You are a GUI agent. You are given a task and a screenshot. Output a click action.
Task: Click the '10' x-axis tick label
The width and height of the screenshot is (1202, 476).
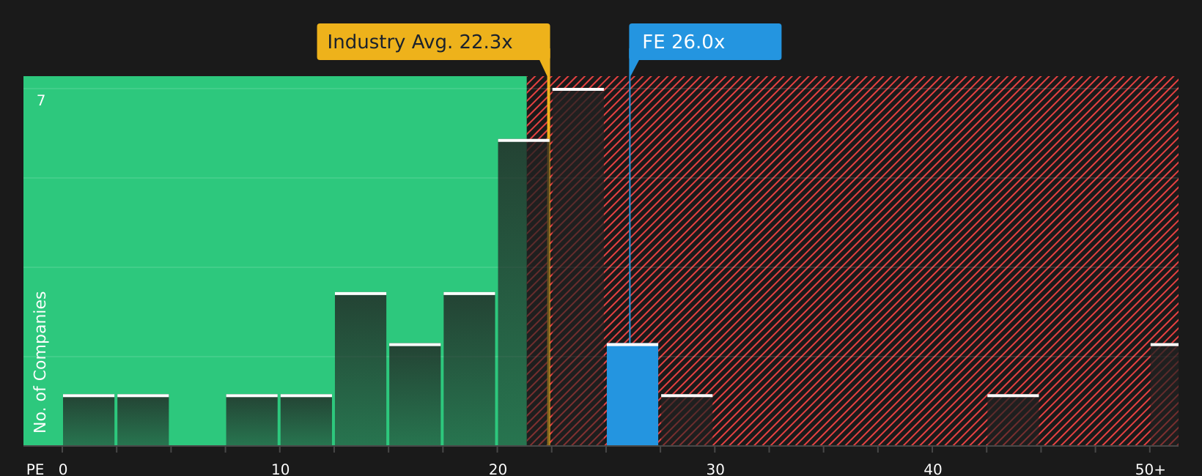pyautogui.click(x=281, y=469)
